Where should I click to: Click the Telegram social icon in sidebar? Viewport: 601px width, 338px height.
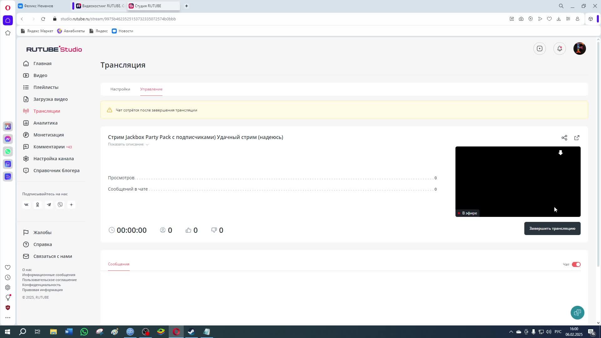[49, 205]
